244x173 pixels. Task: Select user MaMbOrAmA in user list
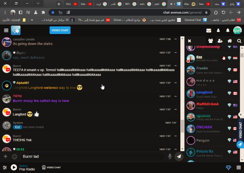click(x=212, y=105)
